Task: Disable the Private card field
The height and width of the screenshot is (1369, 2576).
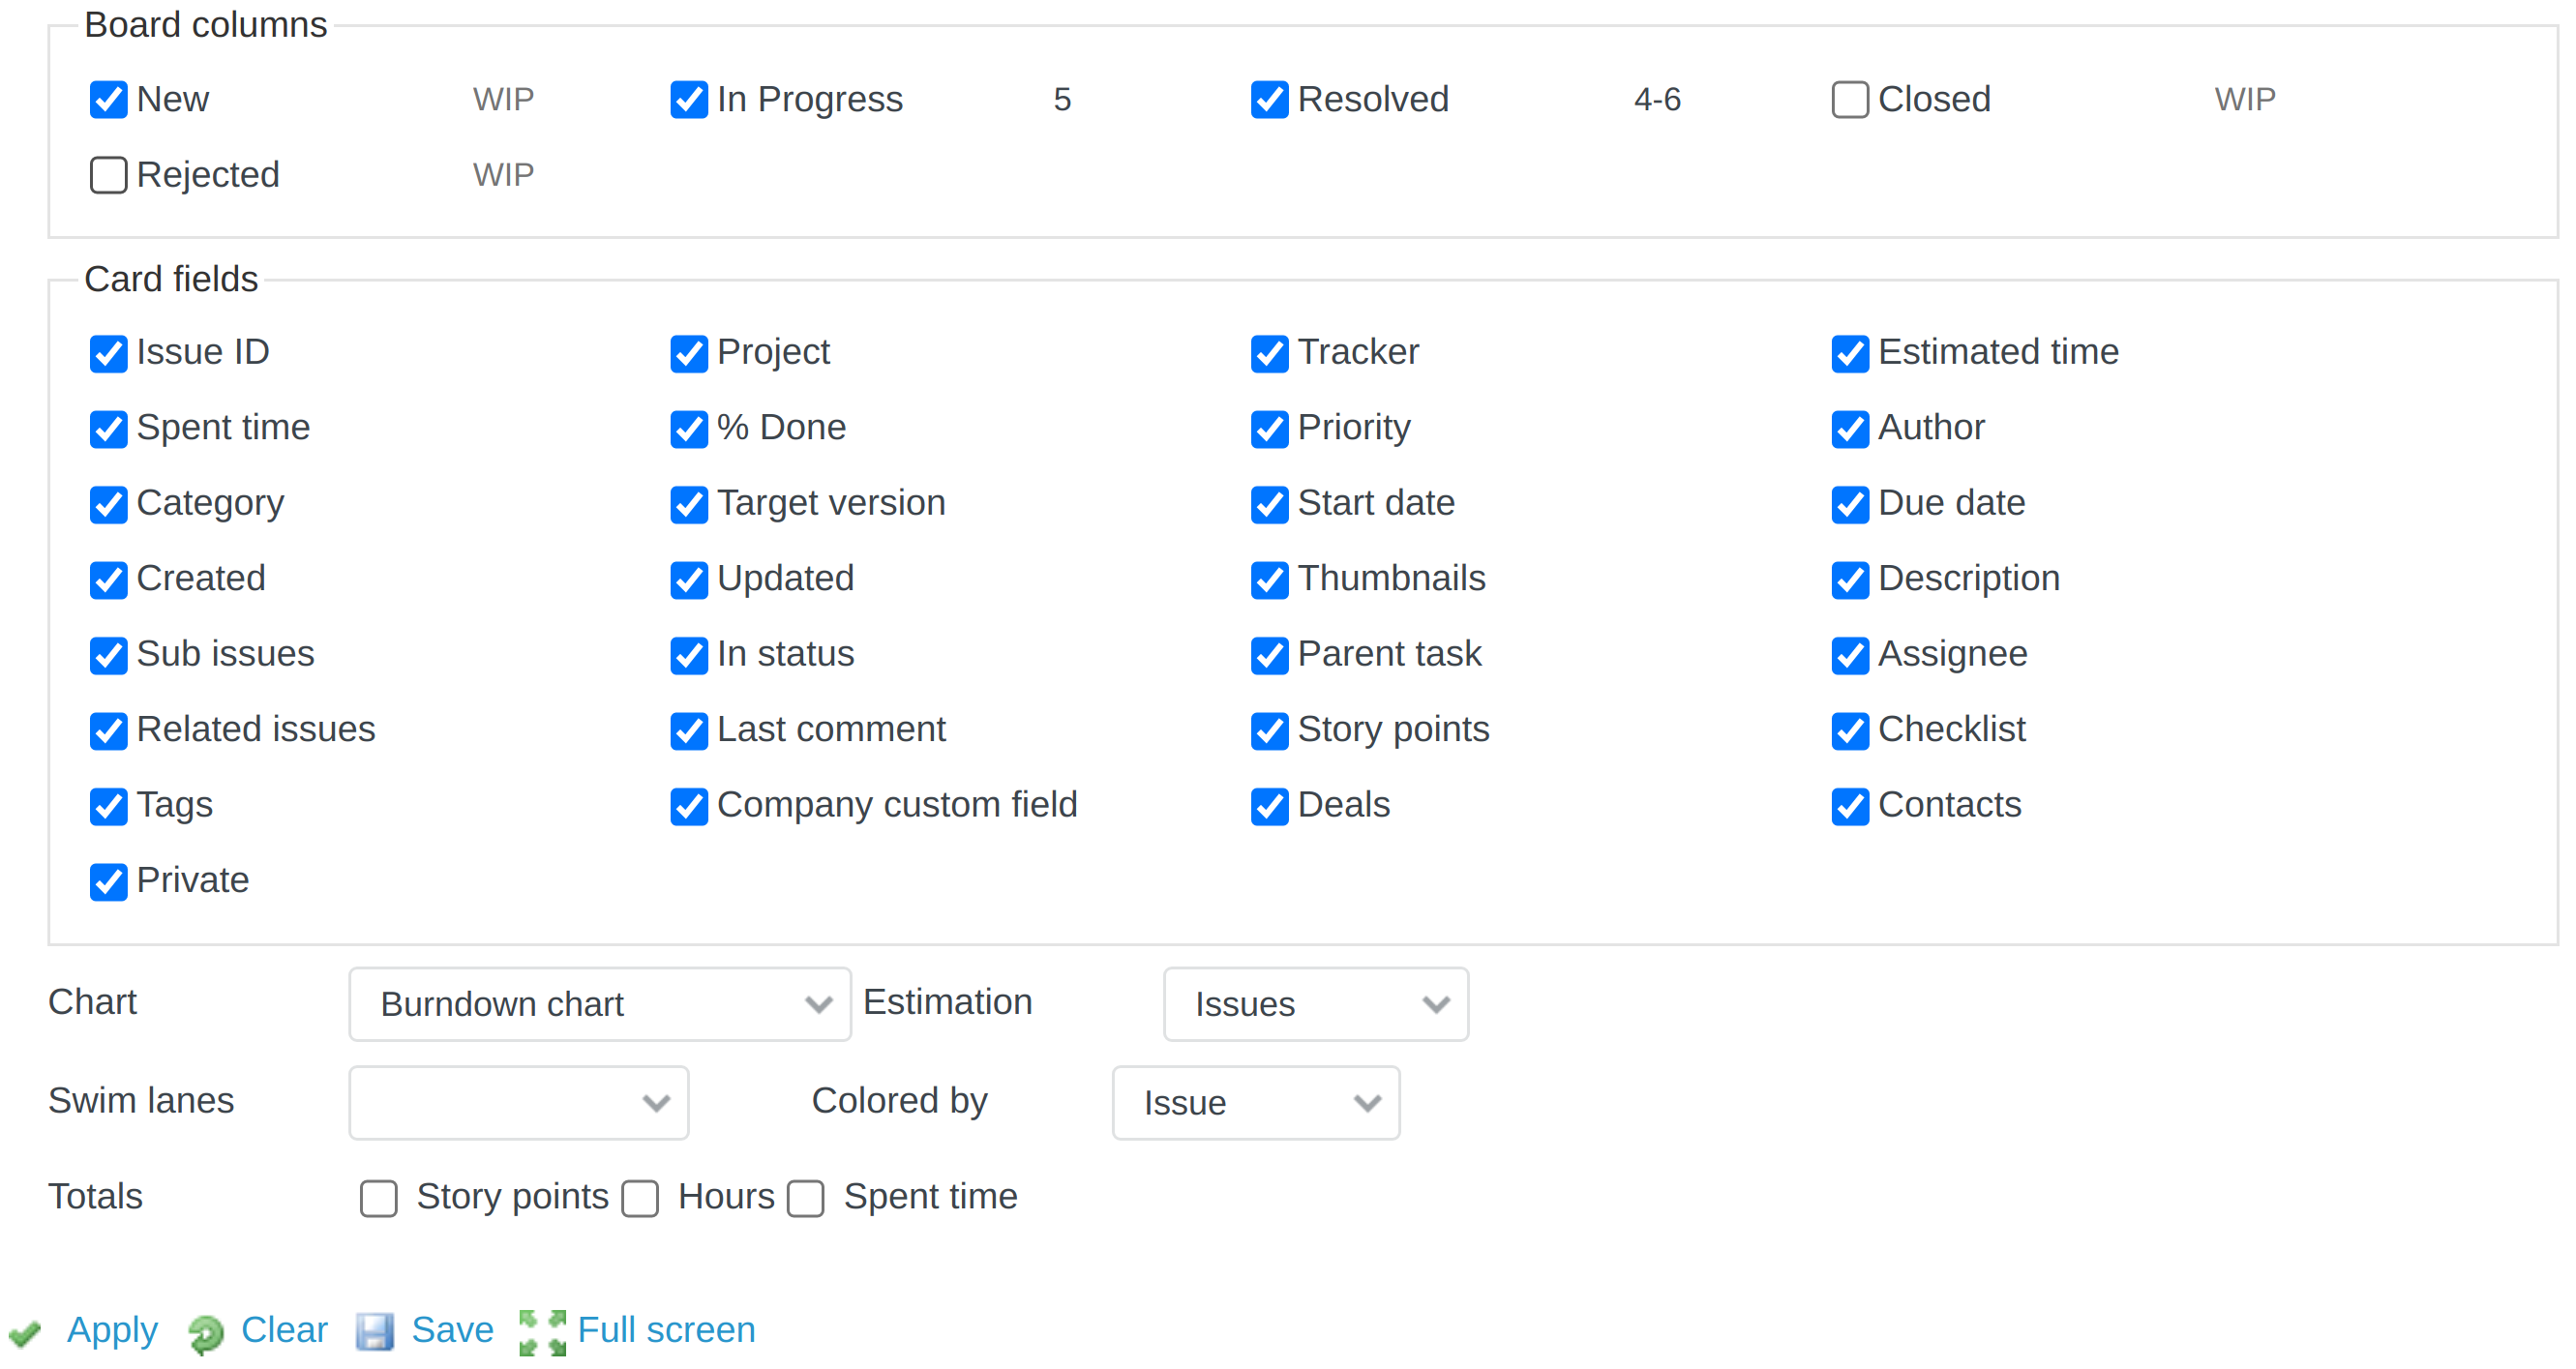Action: coord(108,881)
